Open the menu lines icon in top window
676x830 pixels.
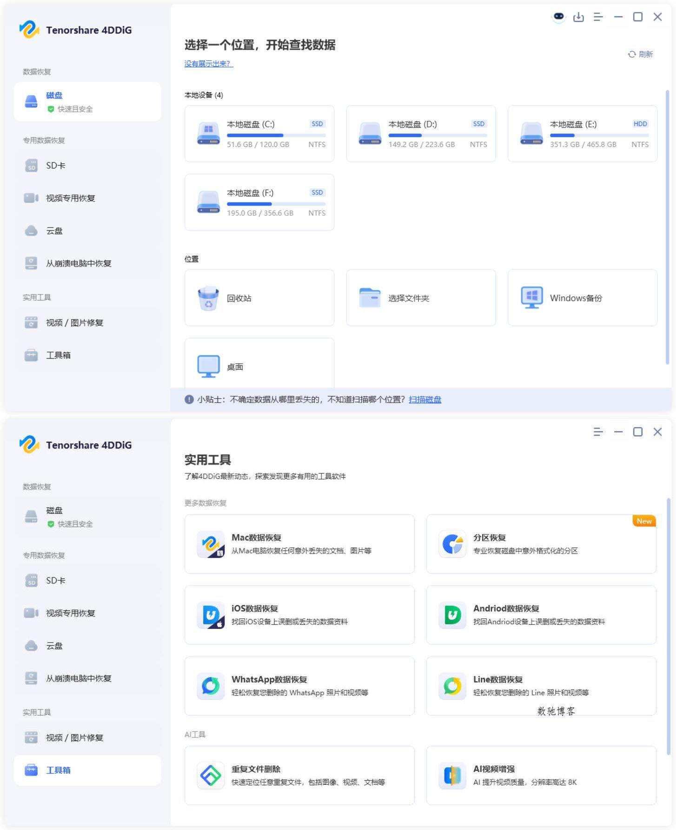[598, 17]
